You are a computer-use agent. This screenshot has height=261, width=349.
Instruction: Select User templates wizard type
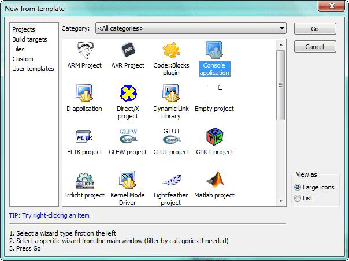(33, 69)
